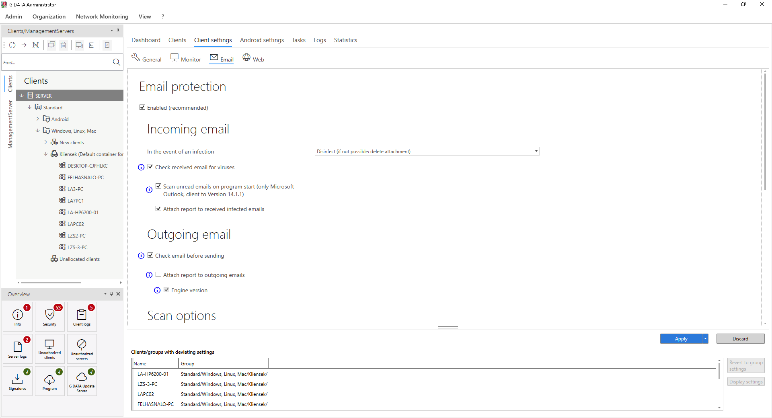This screenshot has height=418, width=772.
Task: Collapse the Kliensek container node
Action: (x=46, y=154)
